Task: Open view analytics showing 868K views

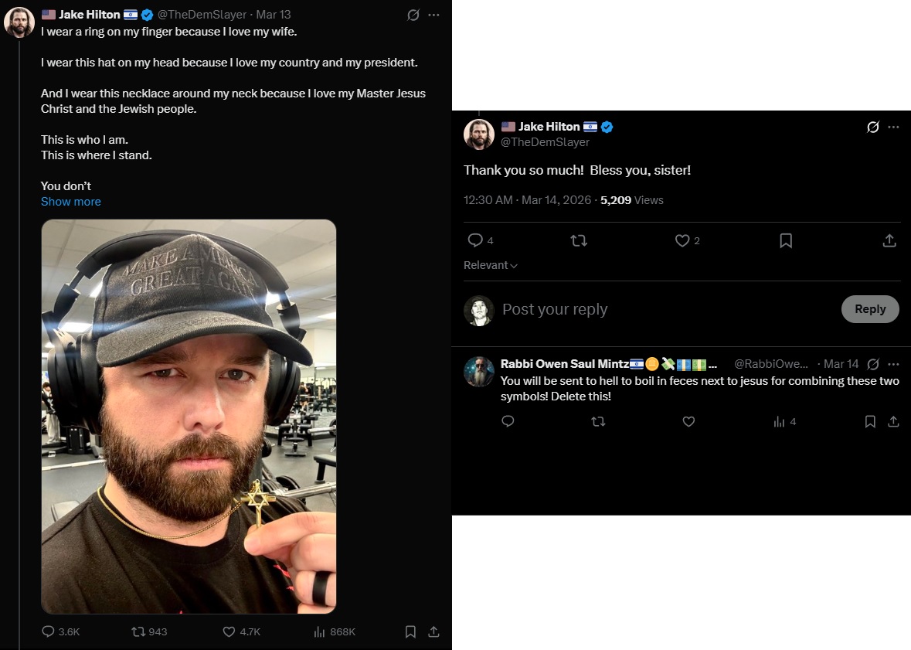Action: (319, 631)
